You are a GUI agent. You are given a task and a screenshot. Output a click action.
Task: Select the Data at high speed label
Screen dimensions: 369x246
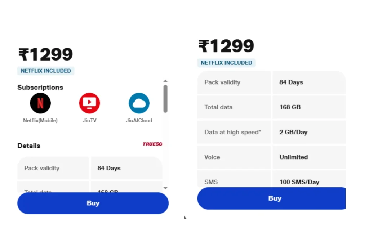[232, 132]
